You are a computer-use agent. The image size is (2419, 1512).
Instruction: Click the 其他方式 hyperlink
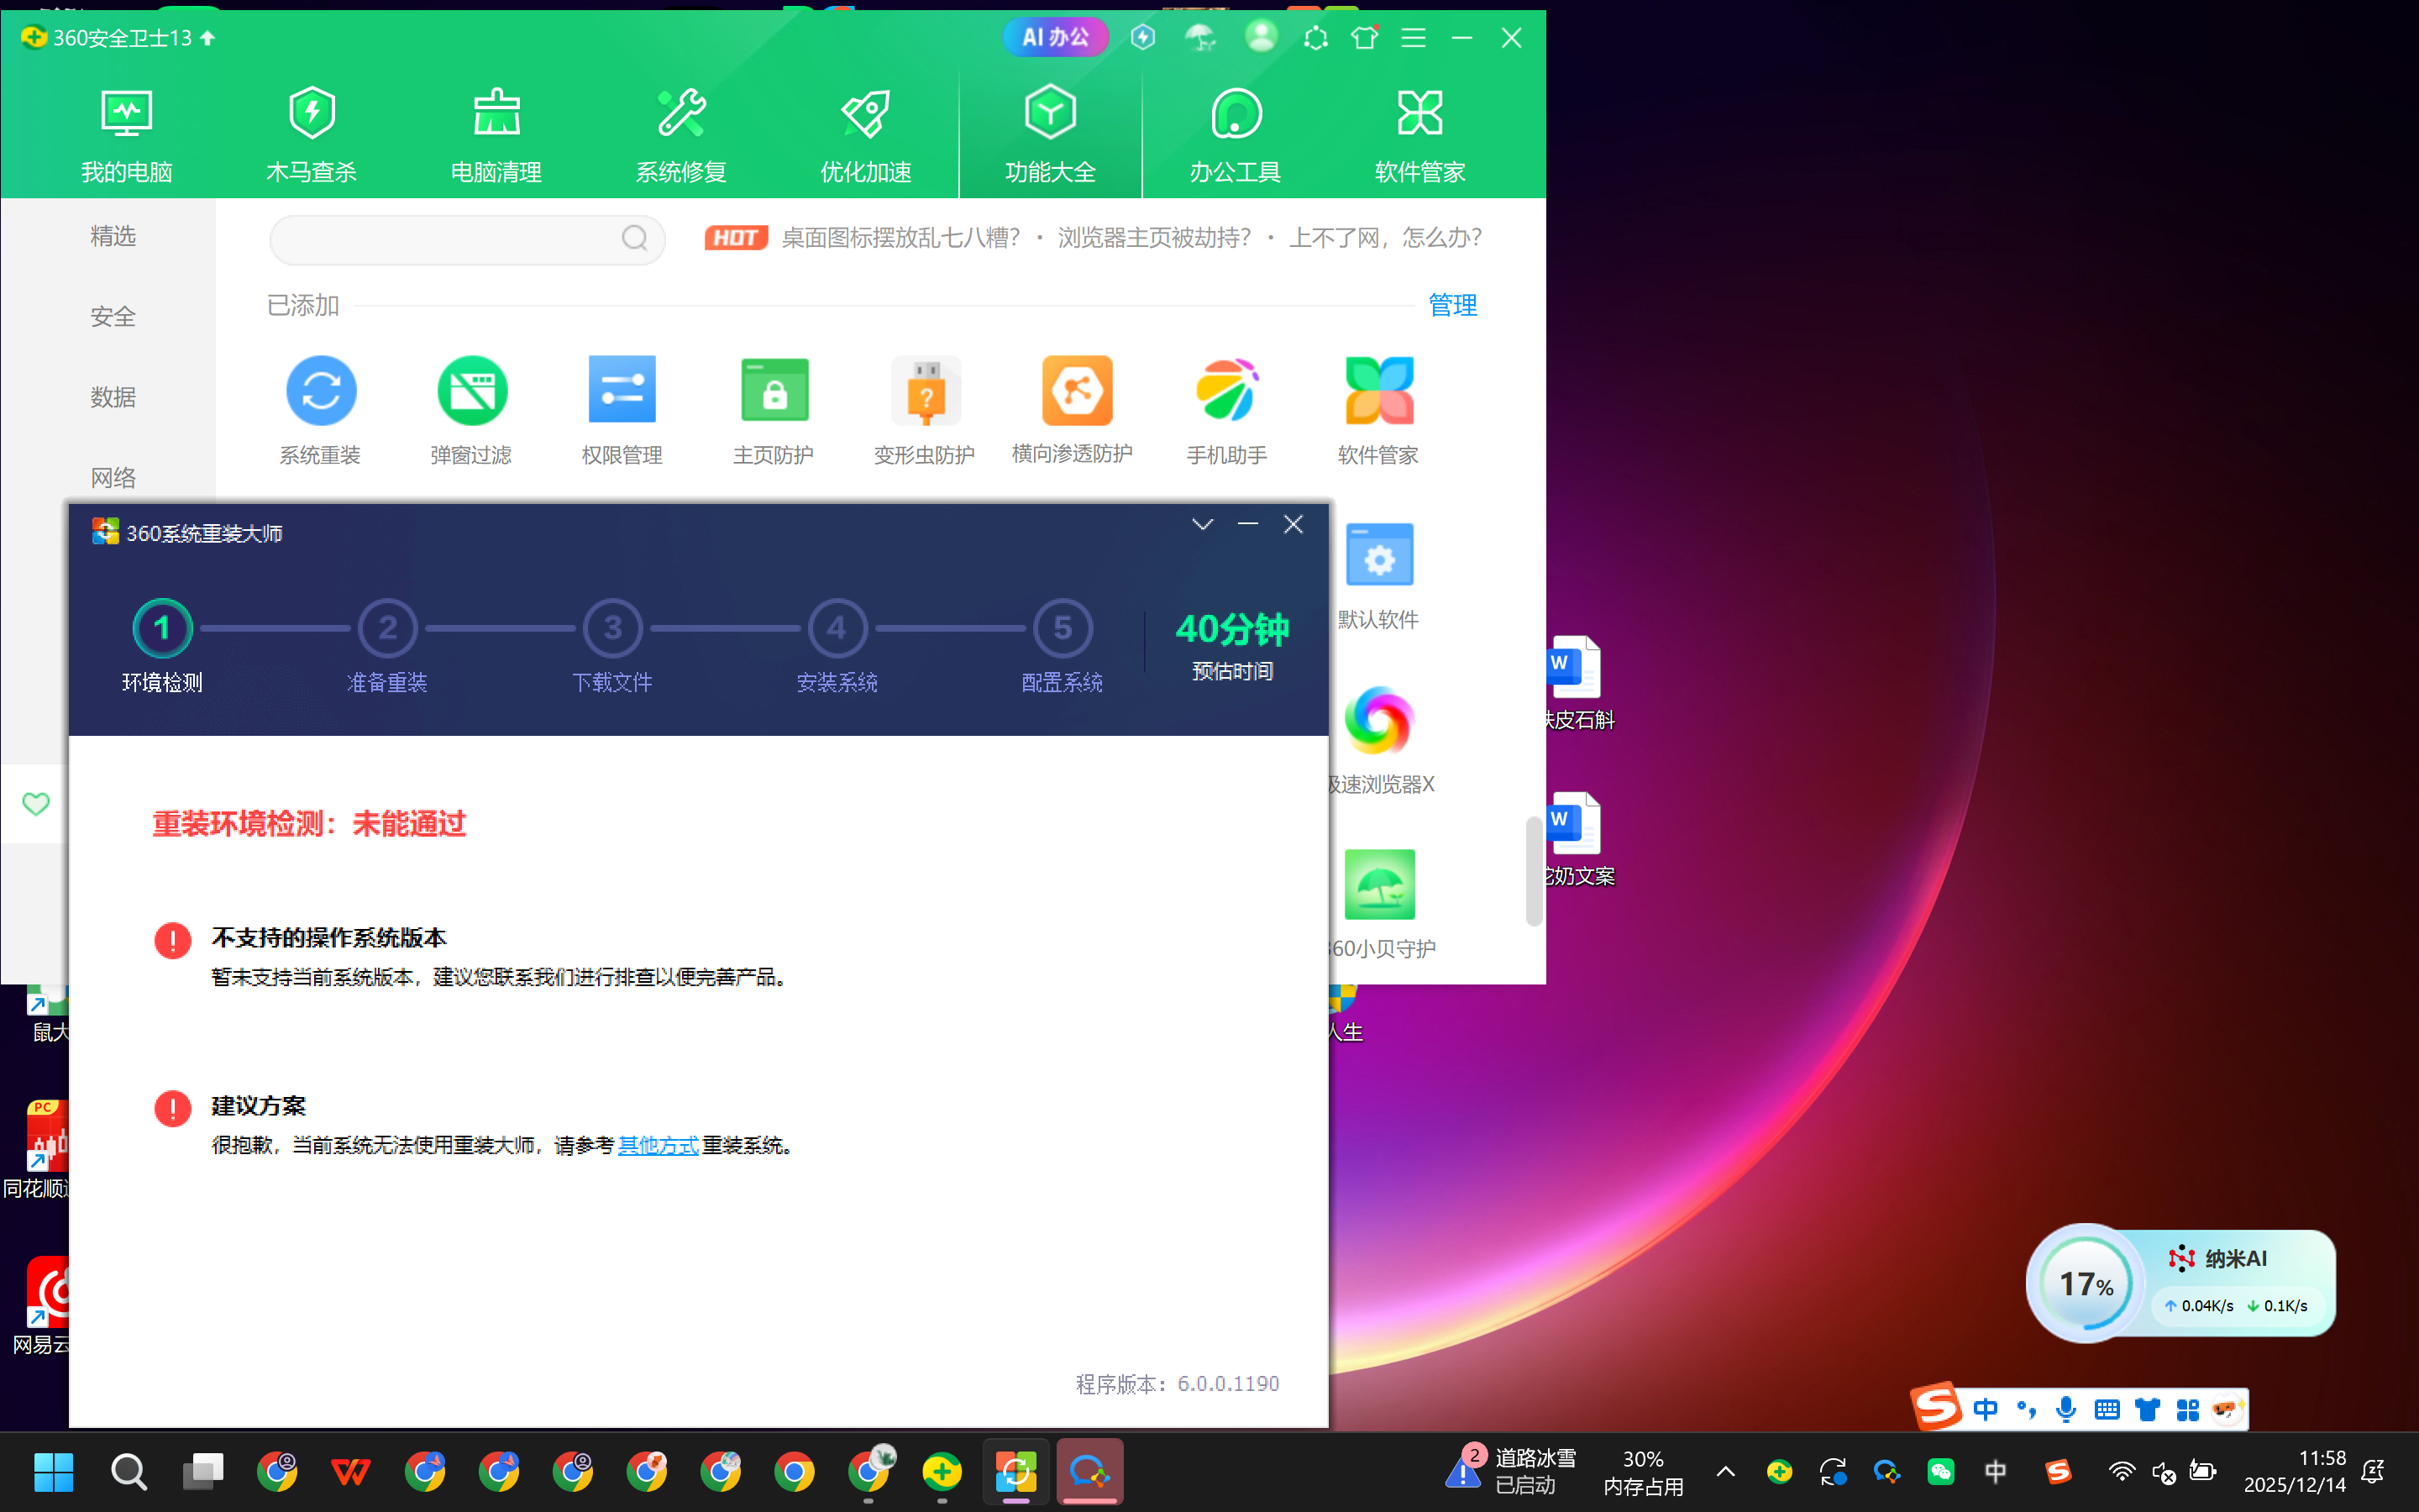click(x=658, y=1146)
